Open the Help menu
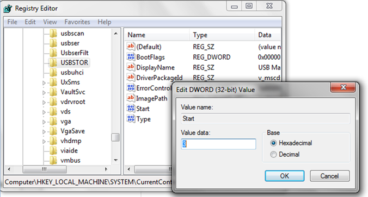368x197 pixels. pos(105,22)
